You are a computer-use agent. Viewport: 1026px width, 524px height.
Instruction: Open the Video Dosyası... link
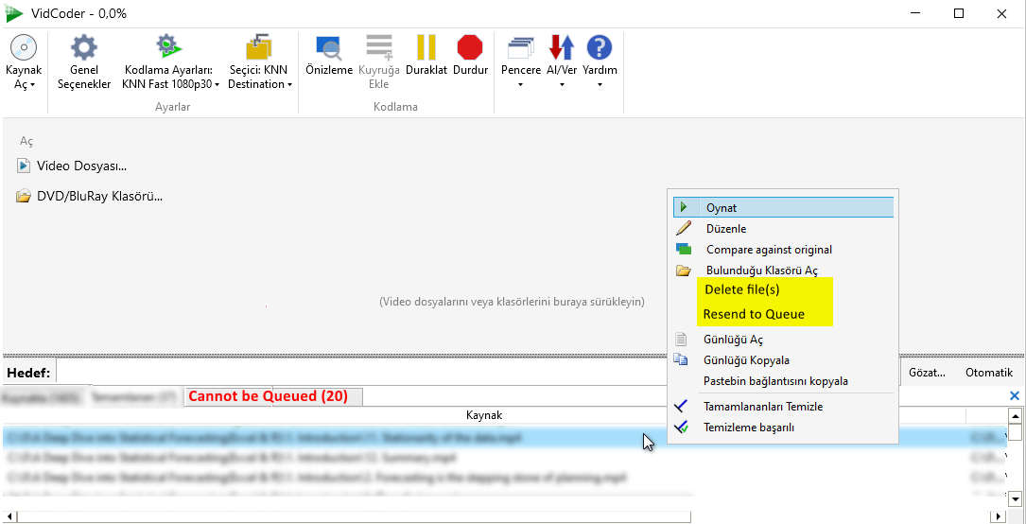click(81, 166)
